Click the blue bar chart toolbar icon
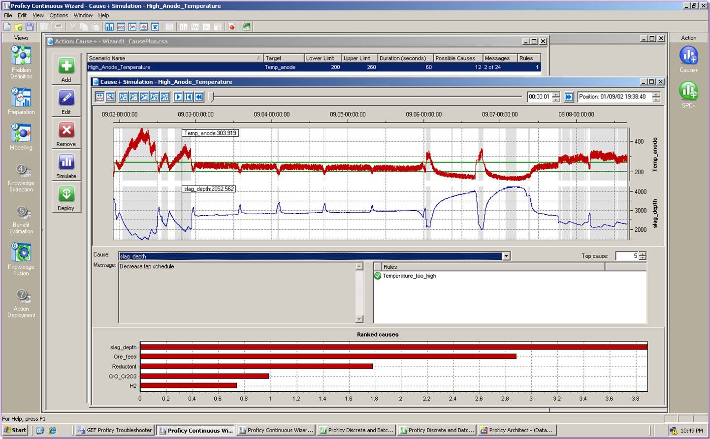The width and height of the screenshot is (710, 439). coord(109,27)
